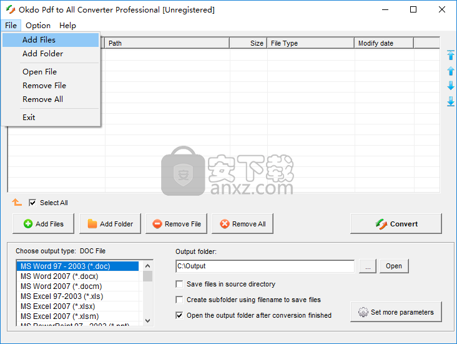Click the move-to-bottom arrow icon
Image resolution: width=457 pixels, height=344 pixels.
click(451, 101)
